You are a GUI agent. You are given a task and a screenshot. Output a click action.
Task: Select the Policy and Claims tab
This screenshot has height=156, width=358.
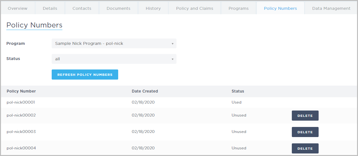click(194, 8)
